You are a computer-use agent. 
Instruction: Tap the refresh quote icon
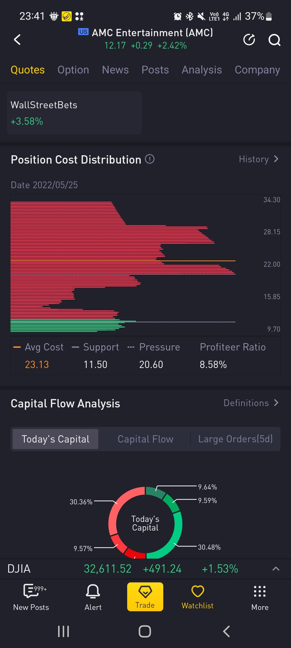(x=249, y=40)
